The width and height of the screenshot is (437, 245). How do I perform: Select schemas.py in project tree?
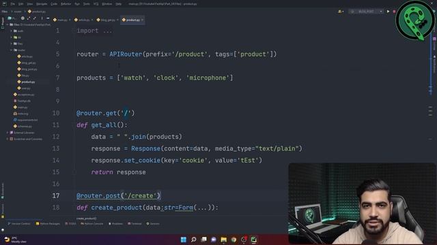pyautogui.click(x=23, y=127)
